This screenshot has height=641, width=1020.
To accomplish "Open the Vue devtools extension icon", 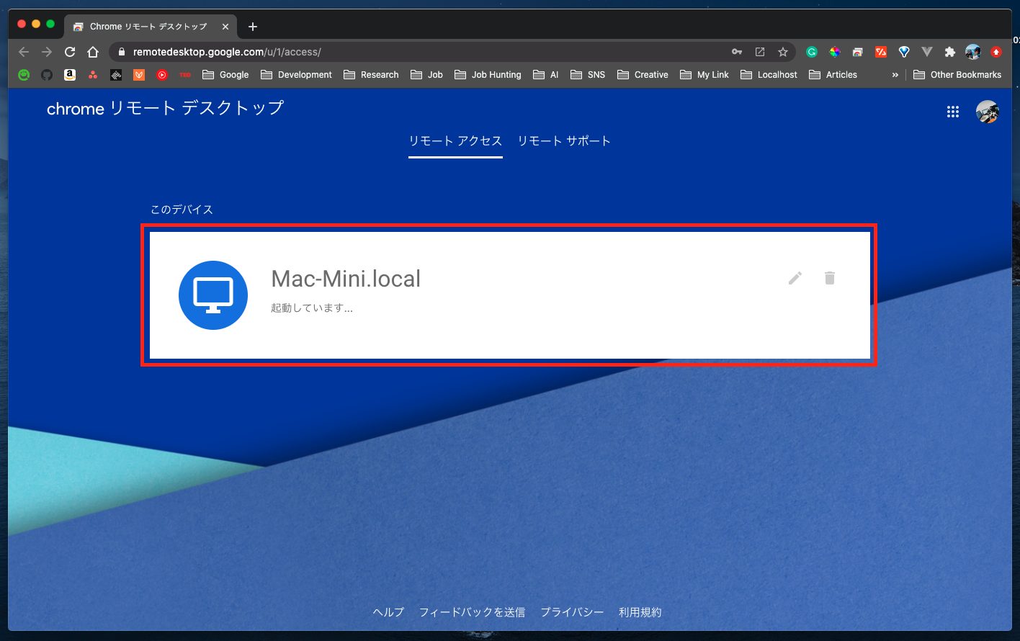I will click(x=927, y=52).
